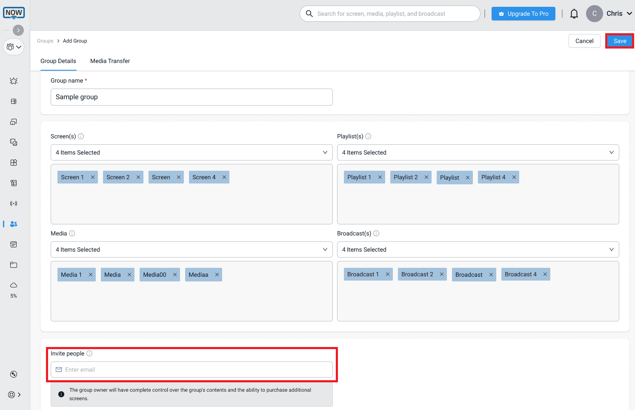Open the notifications bell

tap(574, 14)
